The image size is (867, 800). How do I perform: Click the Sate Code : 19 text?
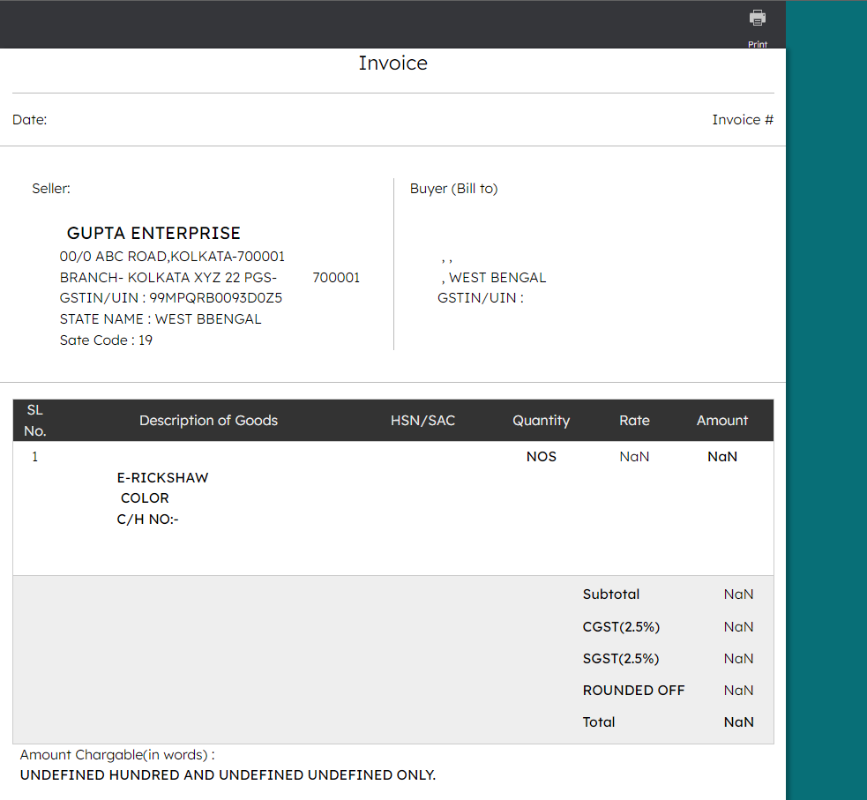(x=106, y=340)
